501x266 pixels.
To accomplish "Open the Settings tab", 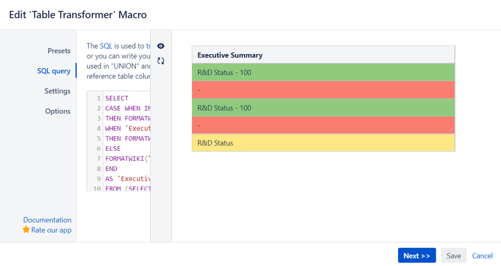I will pos(57,91).
